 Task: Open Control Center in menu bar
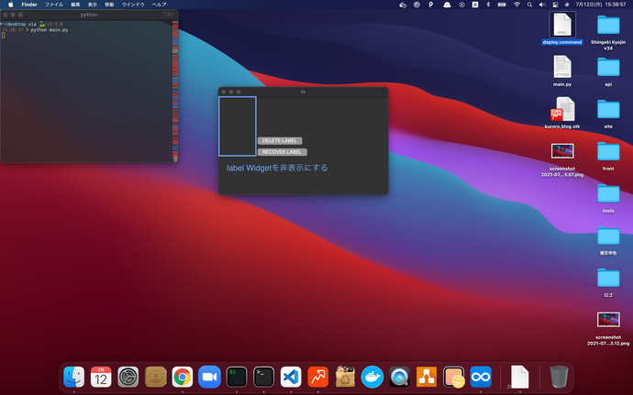click(555, 5)
